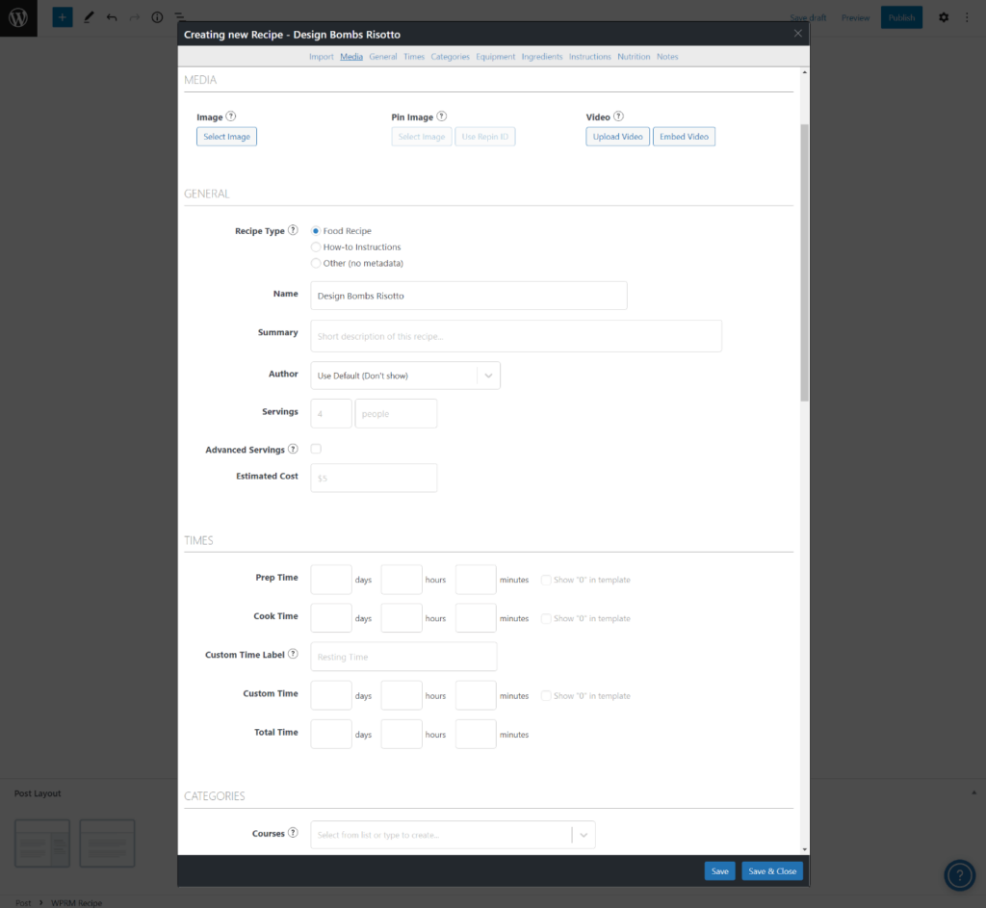Image resolution: width=986 pixels, height=908 pixels.
Task: Click the Upload Video button
Action: pyautogui.click(x=617, y=137)
